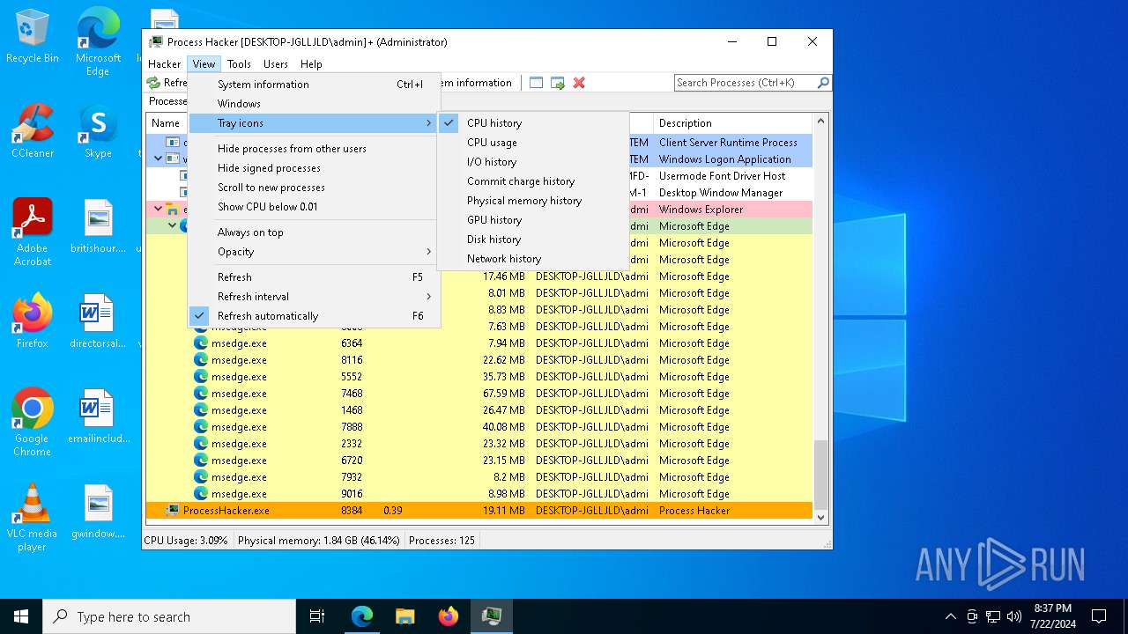Click Firefox taskbar icon
This screenshot has height=634, width=1128.
449,616
